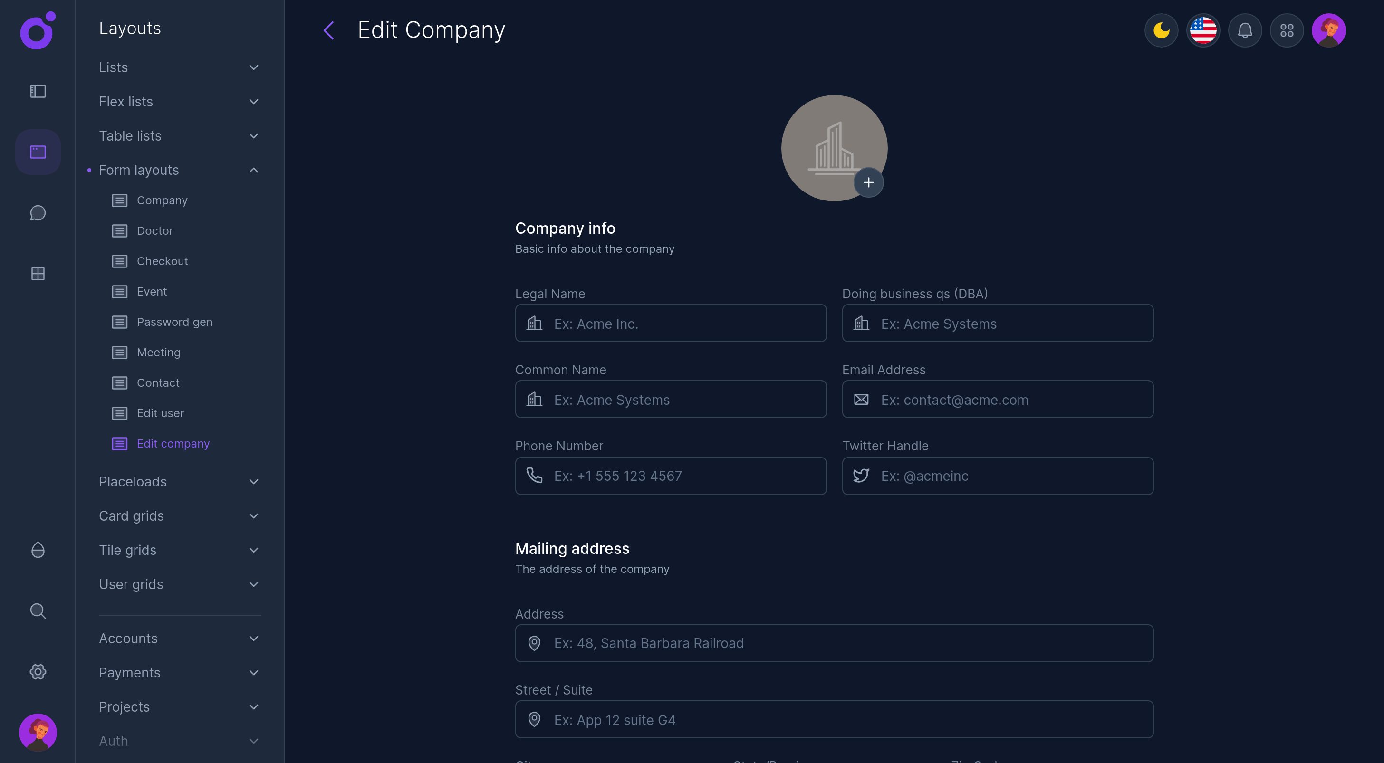Screen dimensions: 1384x763
Task: Click the plus button on the company avatar
Action: tap(868, 182)
